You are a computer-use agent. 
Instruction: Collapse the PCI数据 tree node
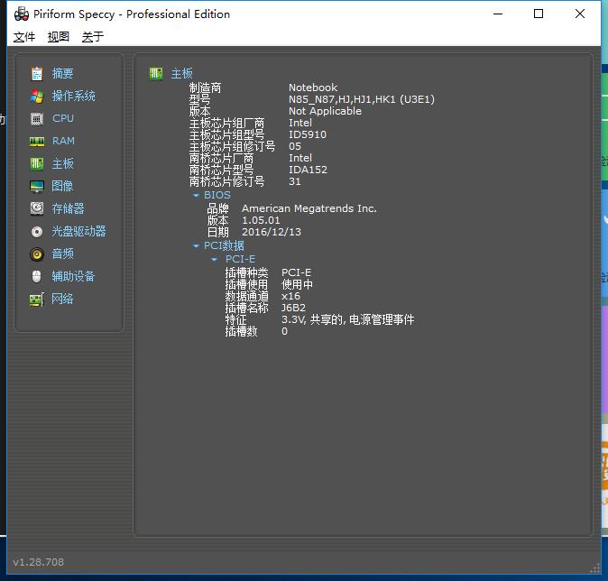coord(196,246)
